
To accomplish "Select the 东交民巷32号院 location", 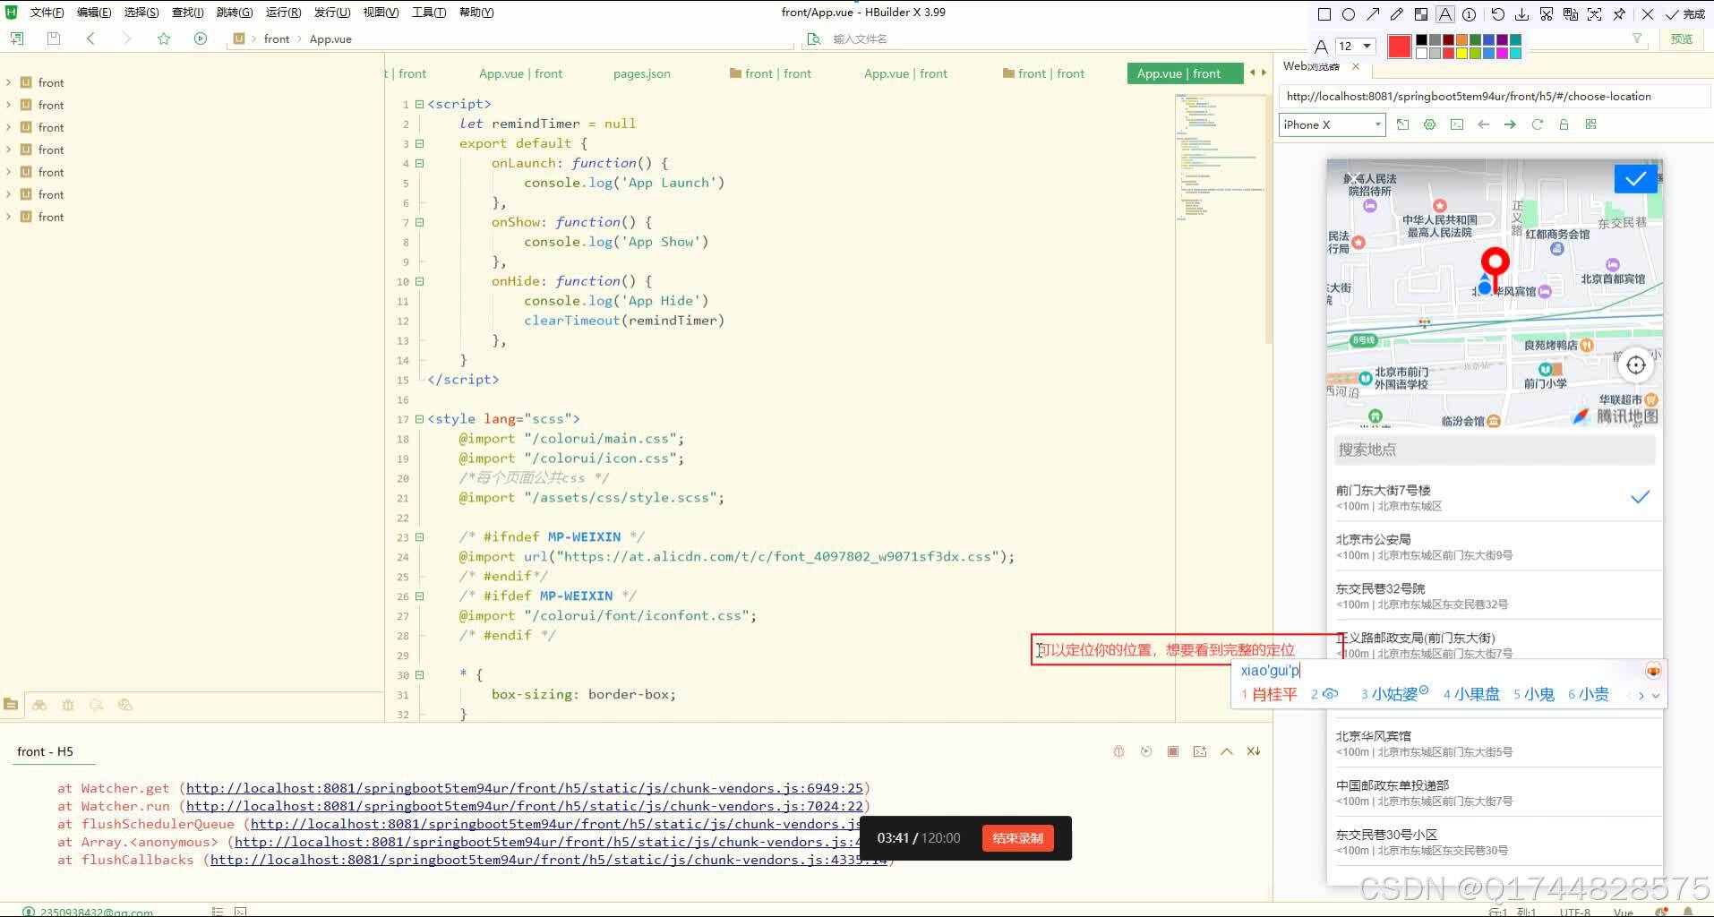I will pos(1494,596).
